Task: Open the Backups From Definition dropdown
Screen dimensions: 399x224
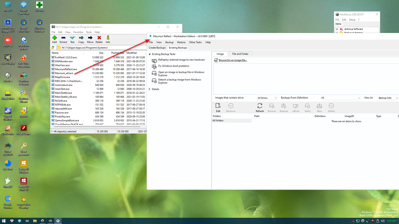Action: (x=340, y=98)
